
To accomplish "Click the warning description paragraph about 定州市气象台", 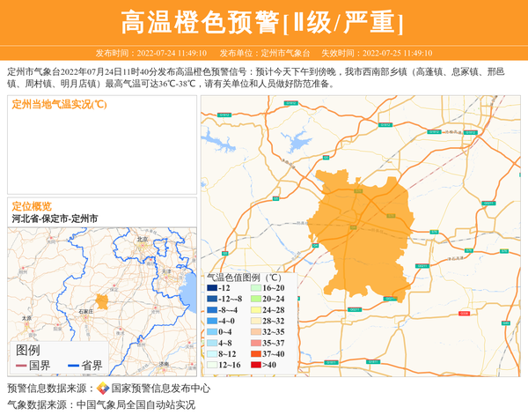I will [256, 78].
